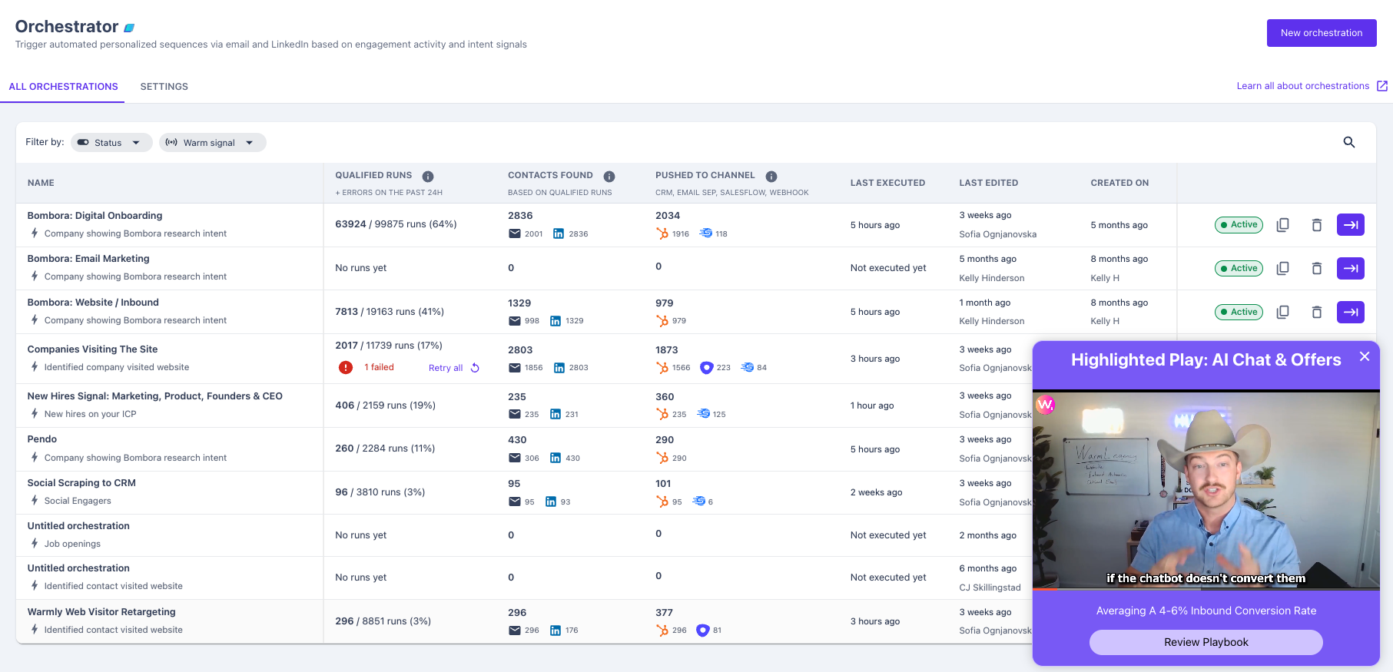Click Salesflow icon showing 118 pushed

click(705, 233)
